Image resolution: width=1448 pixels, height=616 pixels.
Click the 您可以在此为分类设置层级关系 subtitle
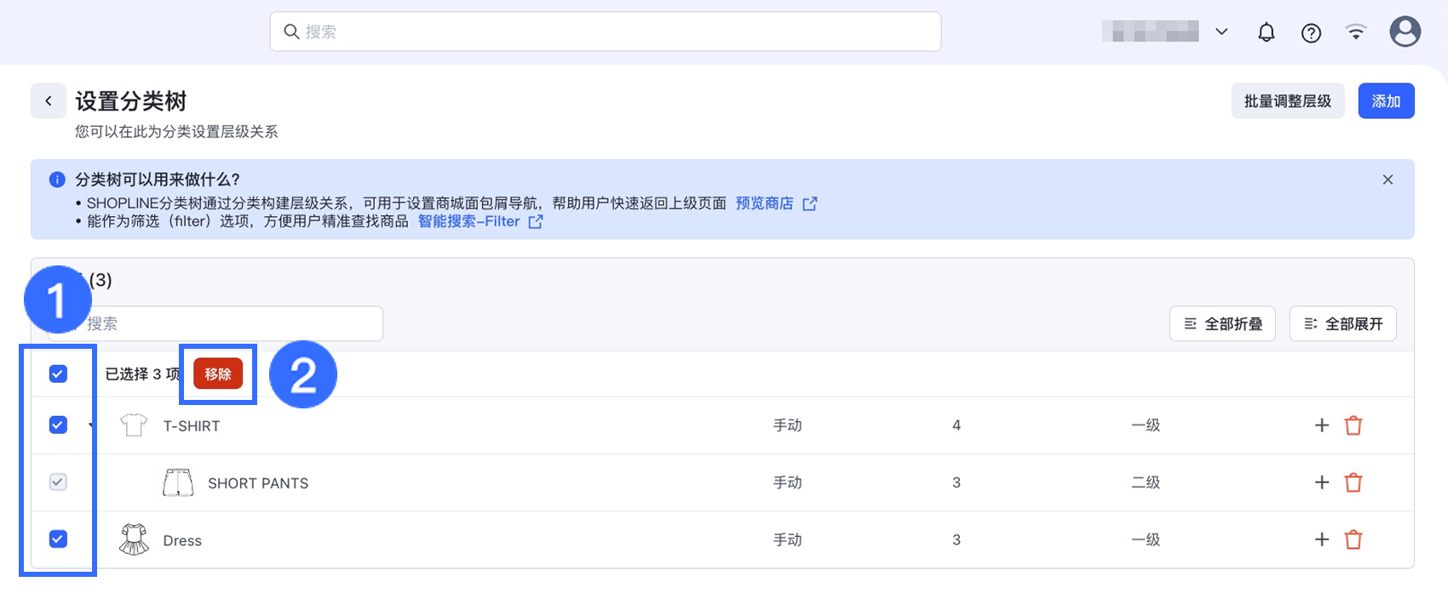(176, 132)
